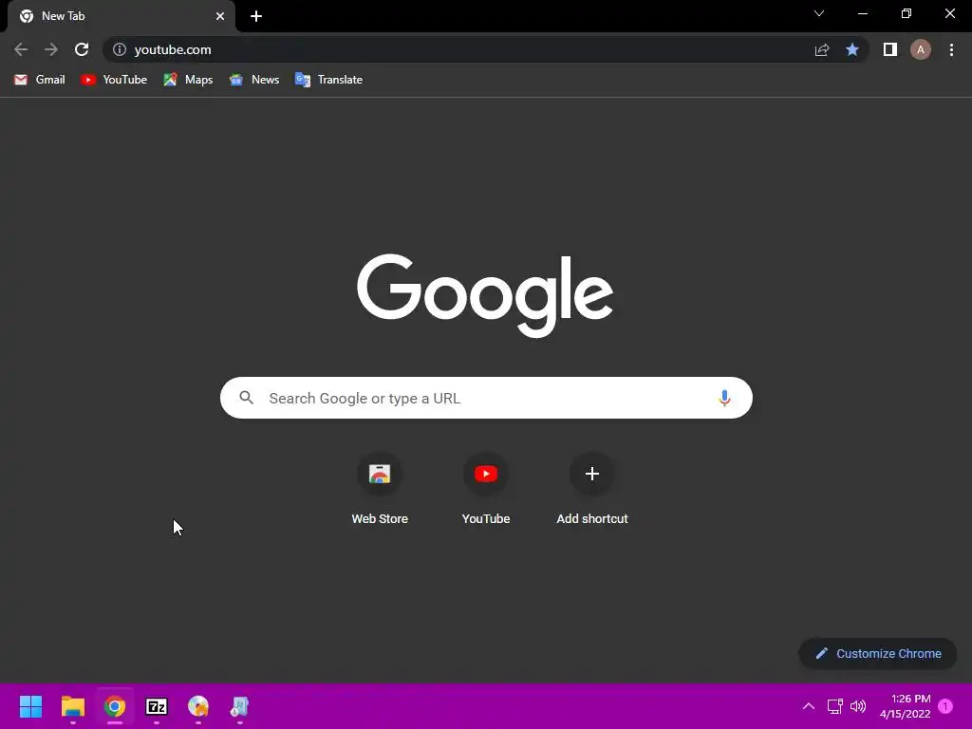The width and height of the screenshot is (972, 729).
Task: Open the notification badge in taskbar
Action: pos(945,706)
